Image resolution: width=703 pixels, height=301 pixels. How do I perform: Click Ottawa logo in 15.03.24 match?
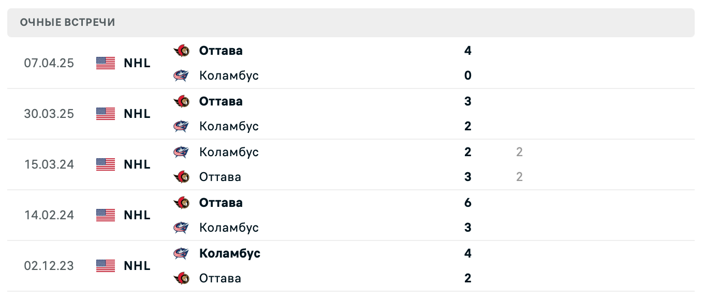click(x=181, y=177)
